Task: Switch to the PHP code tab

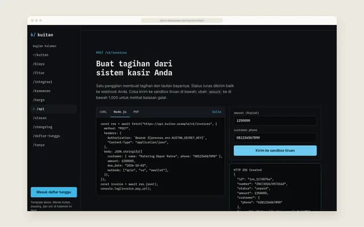Action: 136,112
